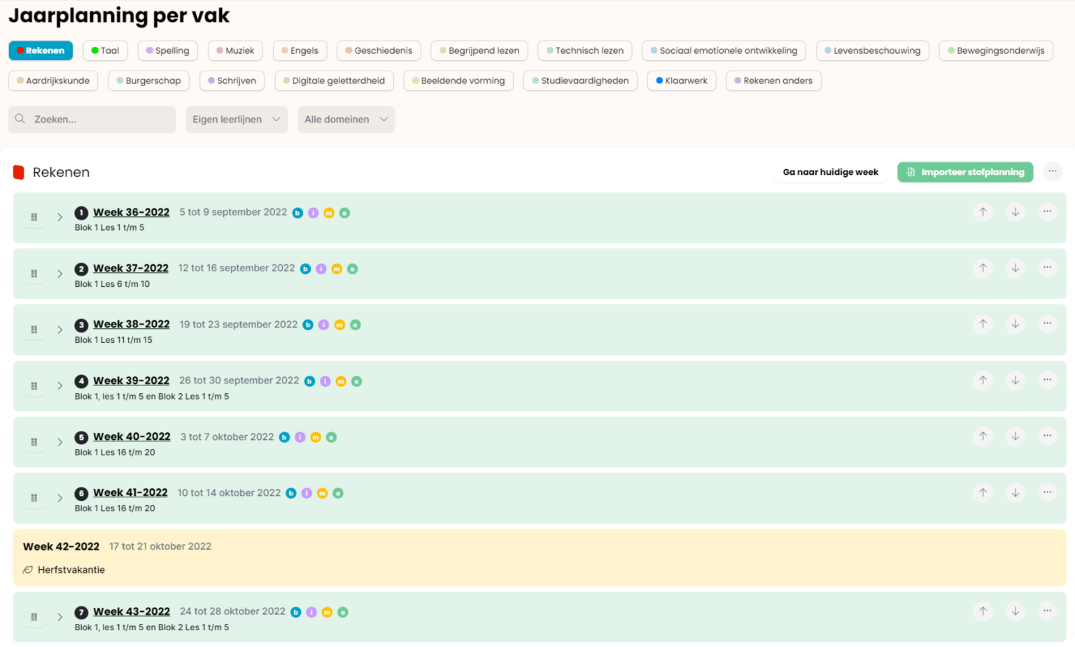Open the Rekenen section options menu
The width and height of the screenshot is (1075, 647).
tap(1052, 171)
